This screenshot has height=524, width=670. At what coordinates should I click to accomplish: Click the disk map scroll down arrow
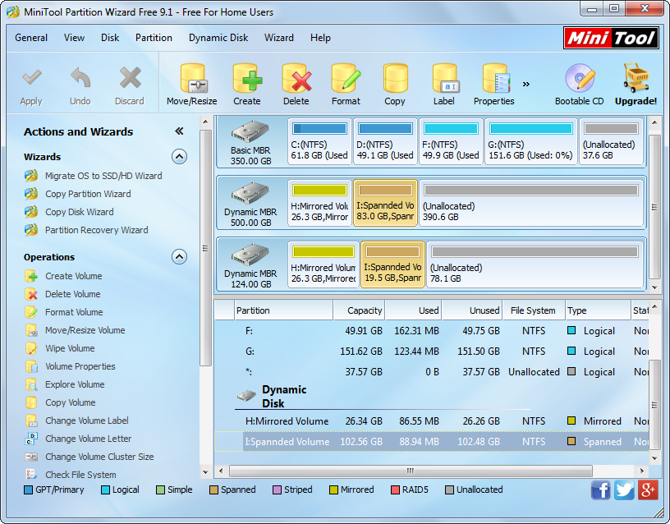click(654, 287)
